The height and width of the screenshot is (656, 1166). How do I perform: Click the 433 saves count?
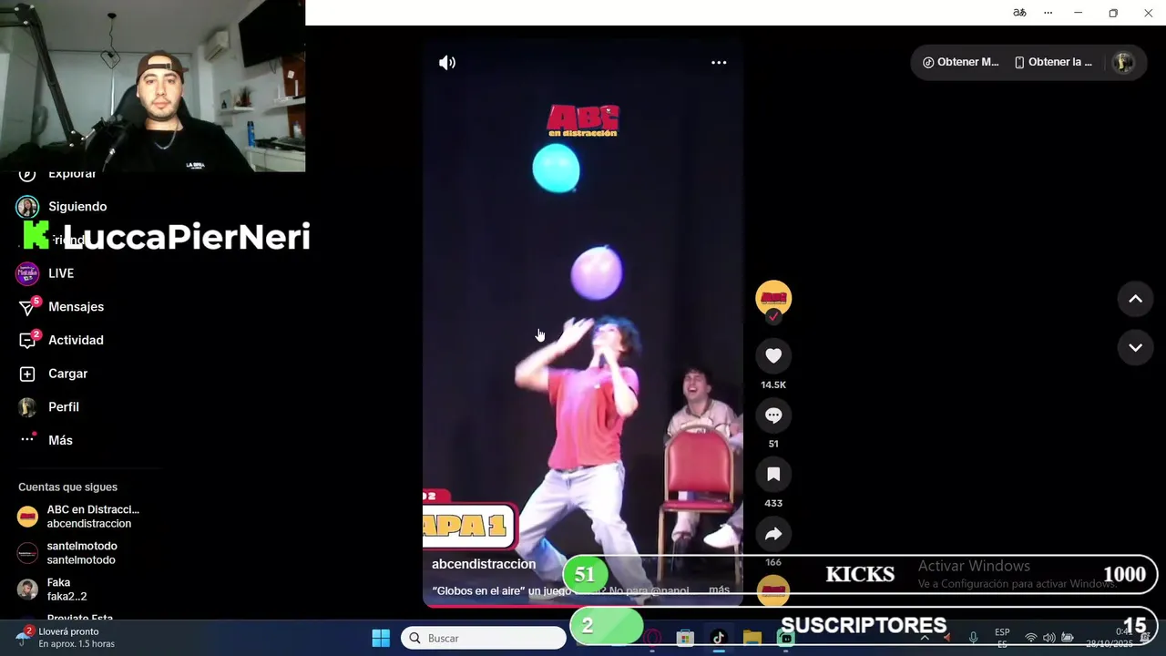click(773, 503)
